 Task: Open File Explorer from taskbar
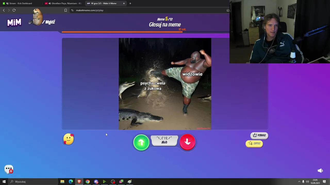(62, 182)
